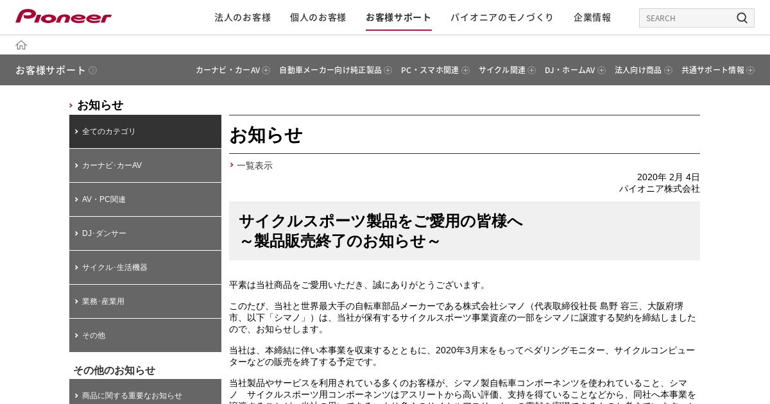Click the Pioneer logo
Screen dimensions: 770x404
coord(64,17)
